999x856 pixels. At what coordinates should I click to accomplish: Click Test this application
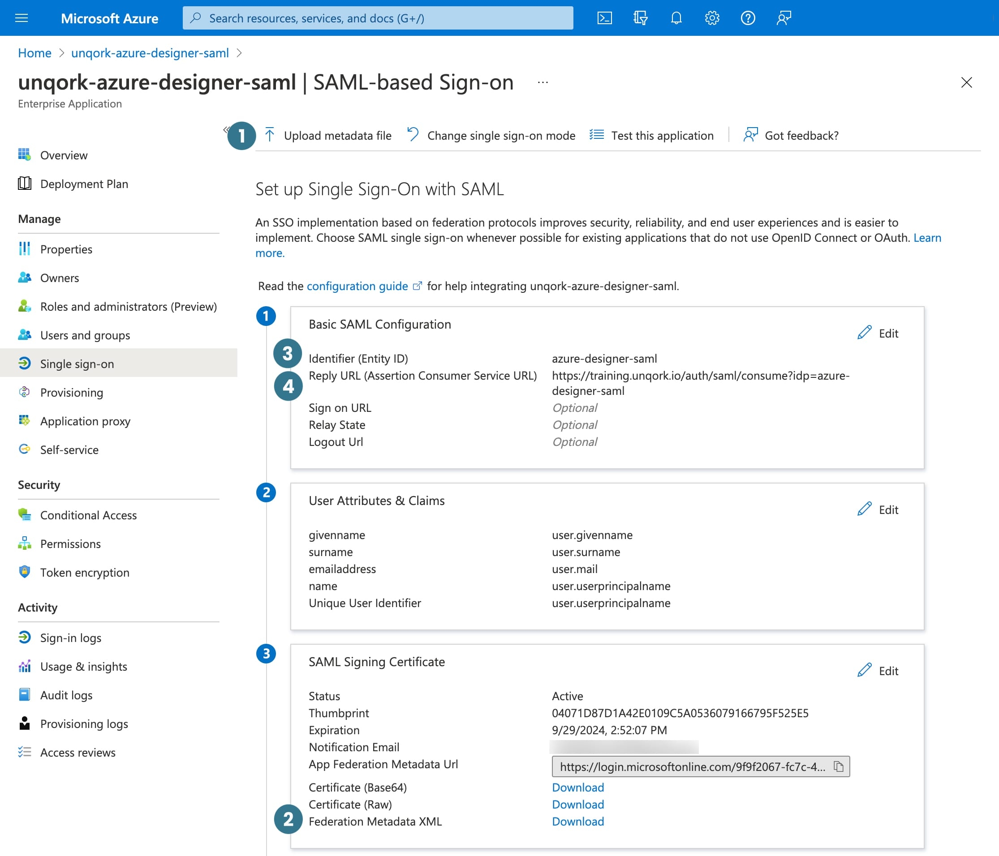[651, 135]
